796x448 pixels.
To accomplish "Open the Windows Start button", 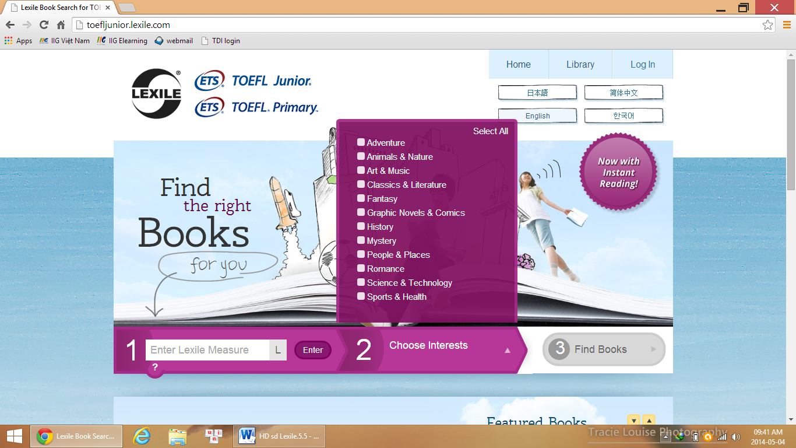I will tap(15, 436).
